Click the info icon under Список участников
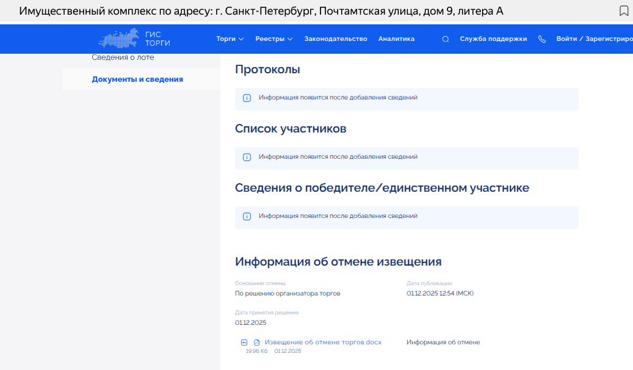This screenshot has height=370, width=633. (x=247, y=157)
